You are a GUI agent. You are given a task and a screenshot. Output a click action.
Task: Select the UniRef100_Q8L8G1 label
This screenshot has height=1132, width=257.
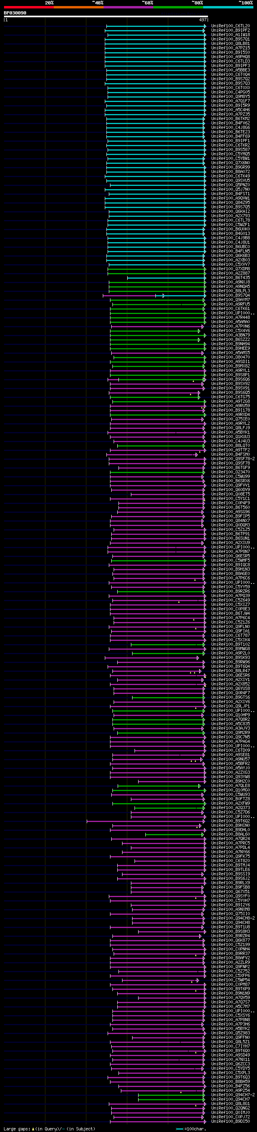coord(230,1103)
